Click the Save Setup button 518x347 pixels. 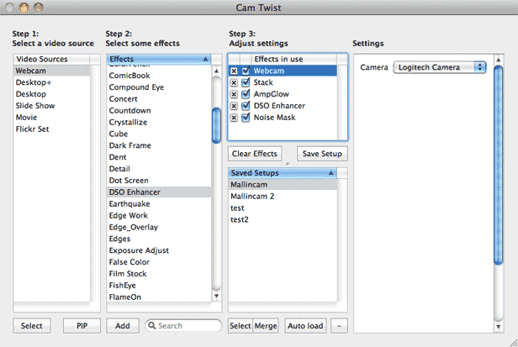[323, 154]
